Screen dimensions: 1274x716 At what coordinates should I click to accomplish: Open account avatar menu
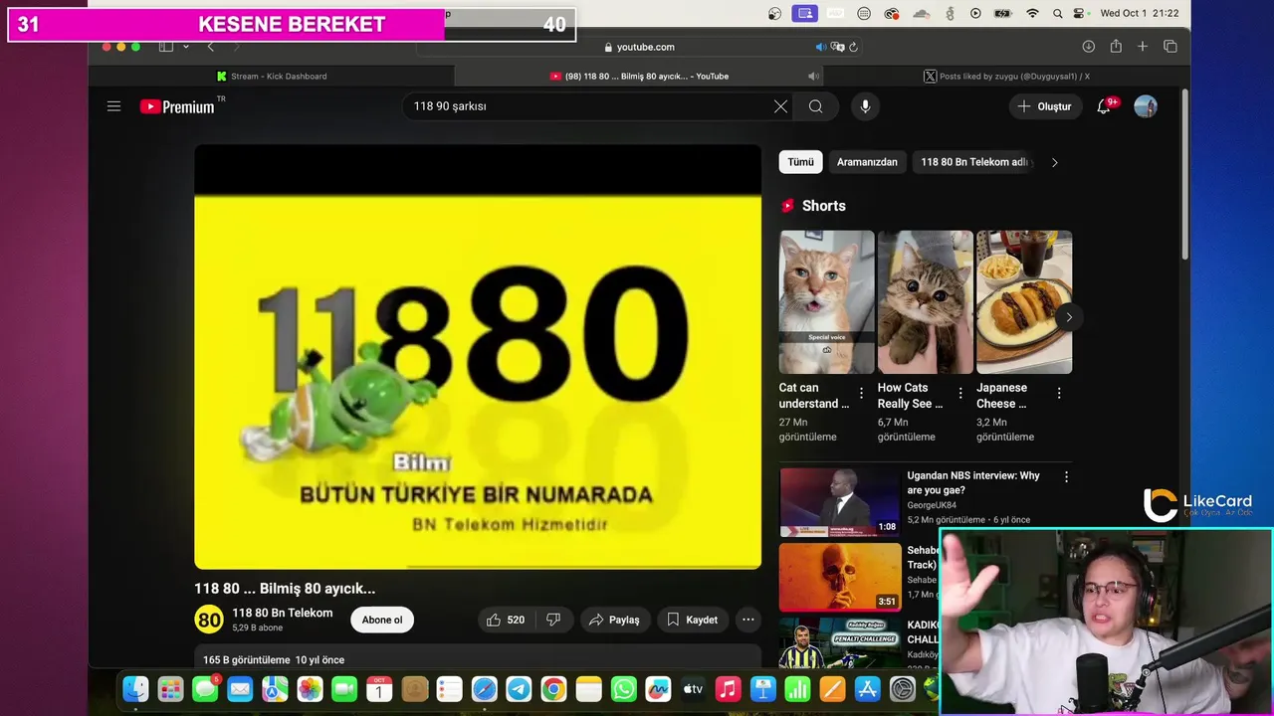(x=1146, y=106)
